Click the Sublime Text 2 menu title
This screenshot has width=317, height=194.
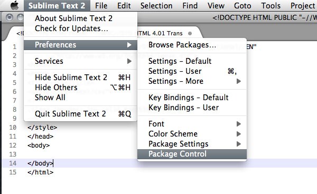57,6
